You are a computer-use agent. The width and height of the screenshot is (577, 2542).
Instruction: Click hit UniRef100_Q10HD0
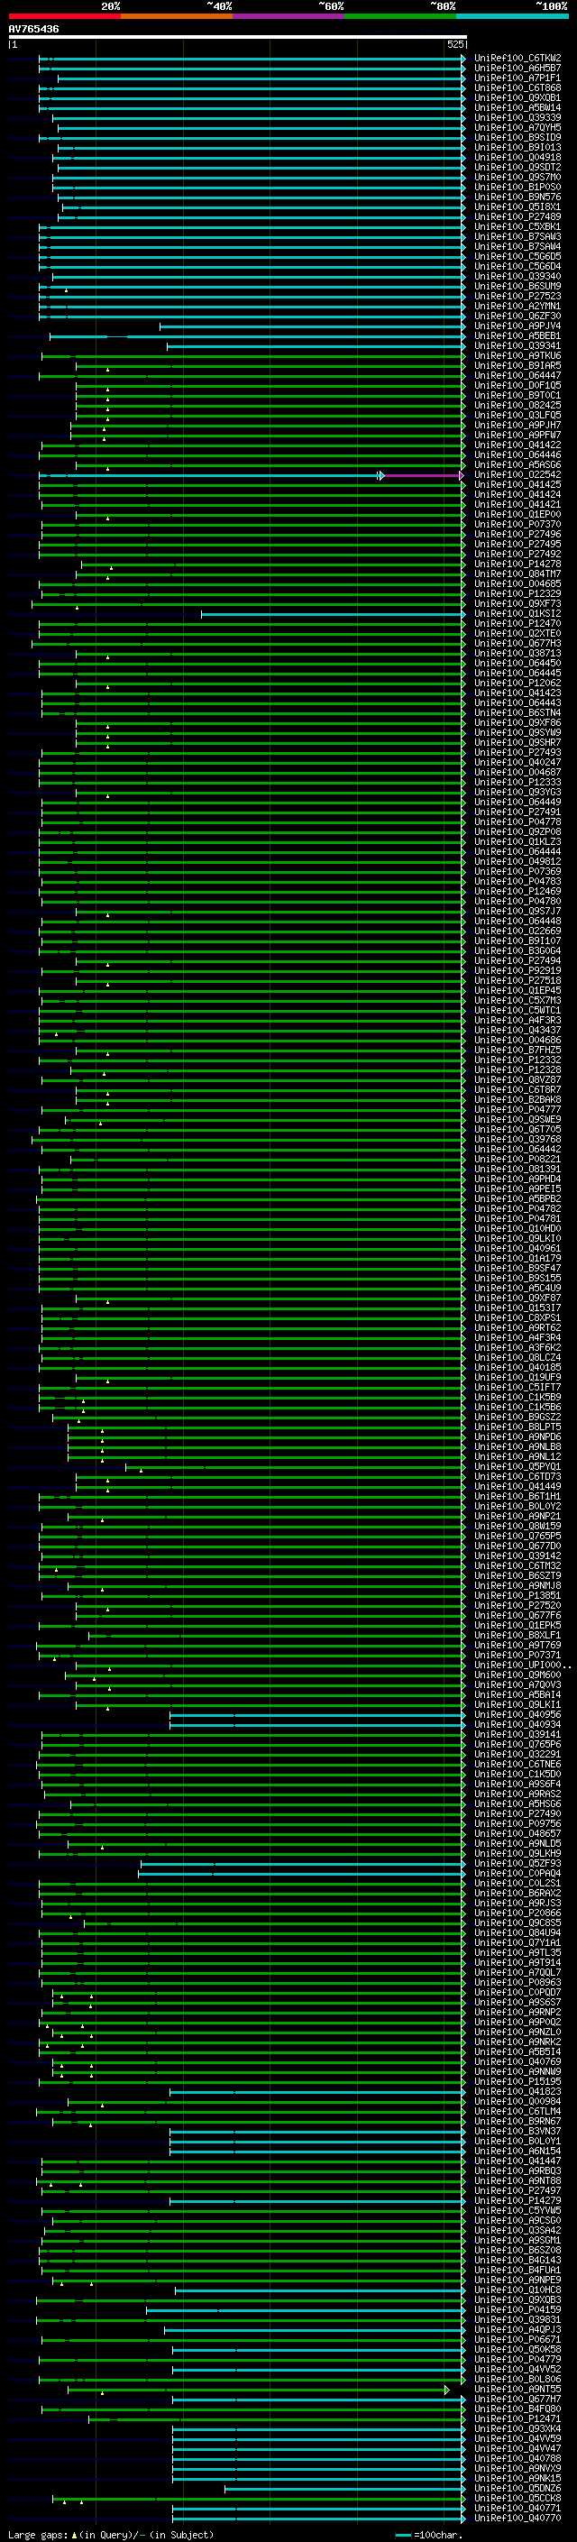pyautogui.click(x=517, y=1228)
